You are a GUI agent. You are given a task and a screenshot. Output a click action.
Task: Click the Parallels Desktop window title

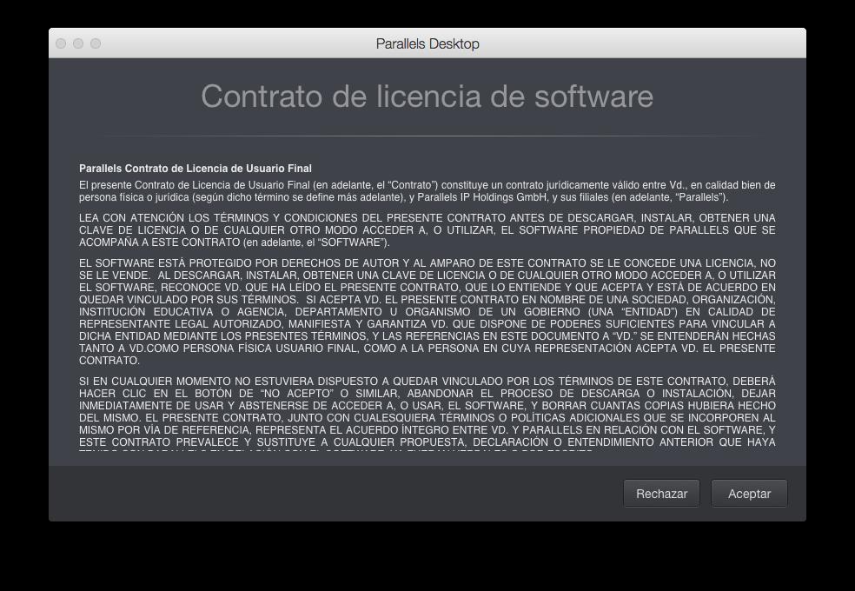[427, 43]
